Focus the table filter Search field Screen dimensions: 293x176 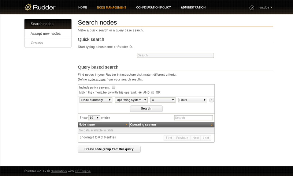click(193, 118)
